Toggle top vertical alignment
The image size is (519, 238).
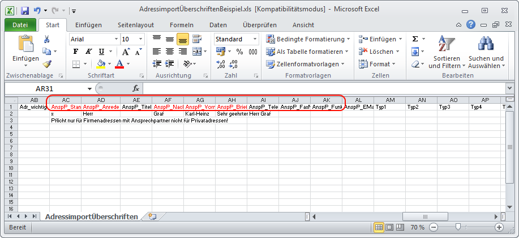point(157,39)
